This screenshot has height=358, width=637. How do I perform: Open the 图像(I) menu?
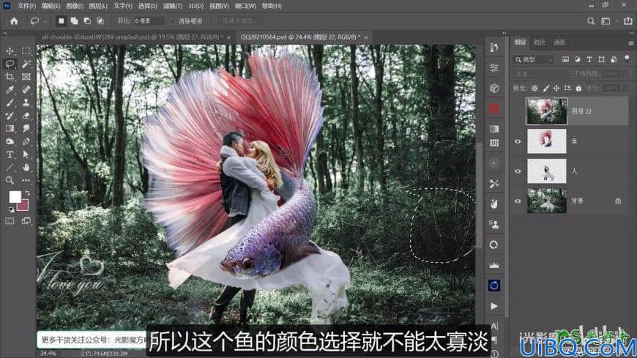pos(75,6)
